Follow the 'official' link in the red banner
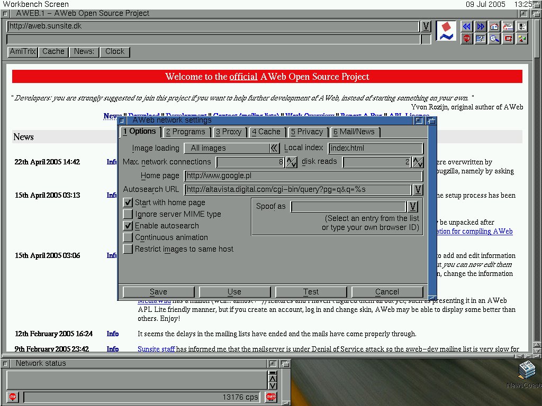This screenshot has width=542, height=406. pyautogui.click(x=243, y=77)
